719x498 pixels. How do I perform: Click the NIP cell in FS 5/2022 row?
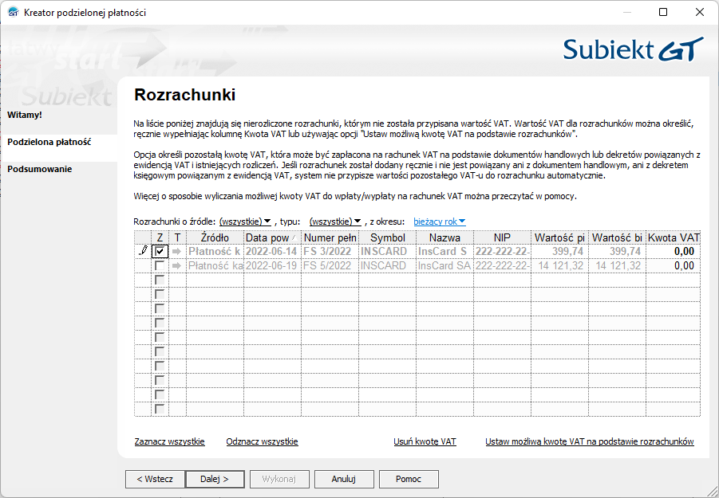[502, 265]
